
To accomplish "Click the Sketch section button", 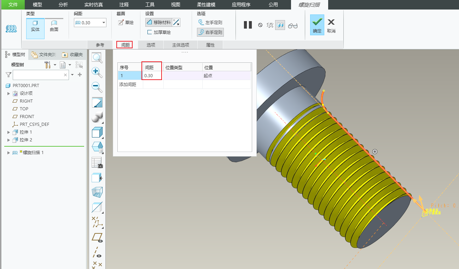I will click(x=126, y=23).
